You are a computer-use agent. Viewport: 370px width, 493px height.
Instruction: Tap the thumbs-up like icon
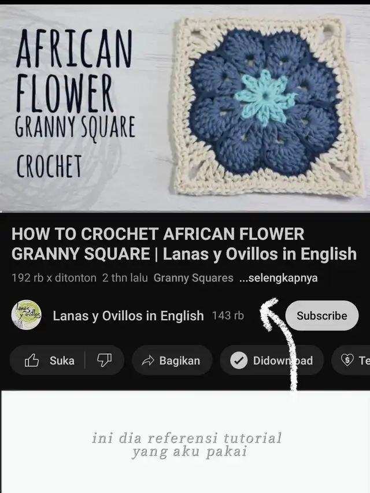[32, 360]
